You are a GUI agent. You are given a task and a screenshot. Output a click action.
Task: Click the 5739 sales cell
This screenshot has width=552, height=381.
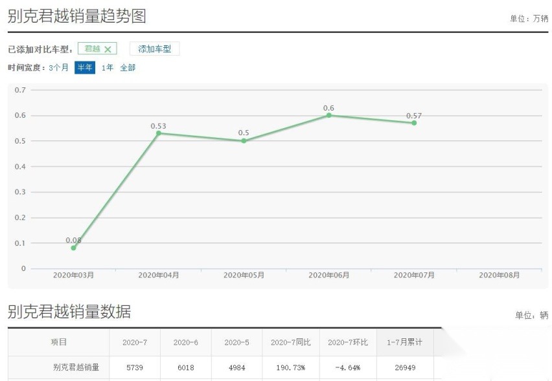click(x=135, y=367)
